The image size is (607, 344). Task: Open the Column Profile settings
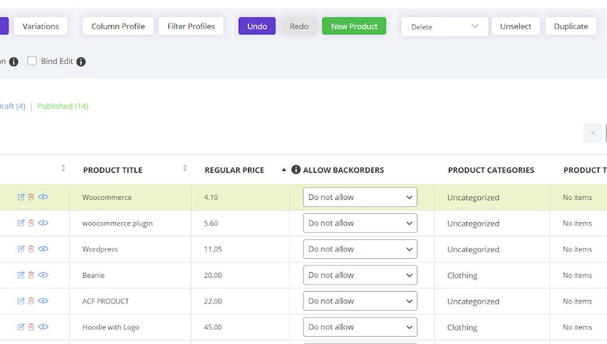pyautogui.click(x=118, y=27)
